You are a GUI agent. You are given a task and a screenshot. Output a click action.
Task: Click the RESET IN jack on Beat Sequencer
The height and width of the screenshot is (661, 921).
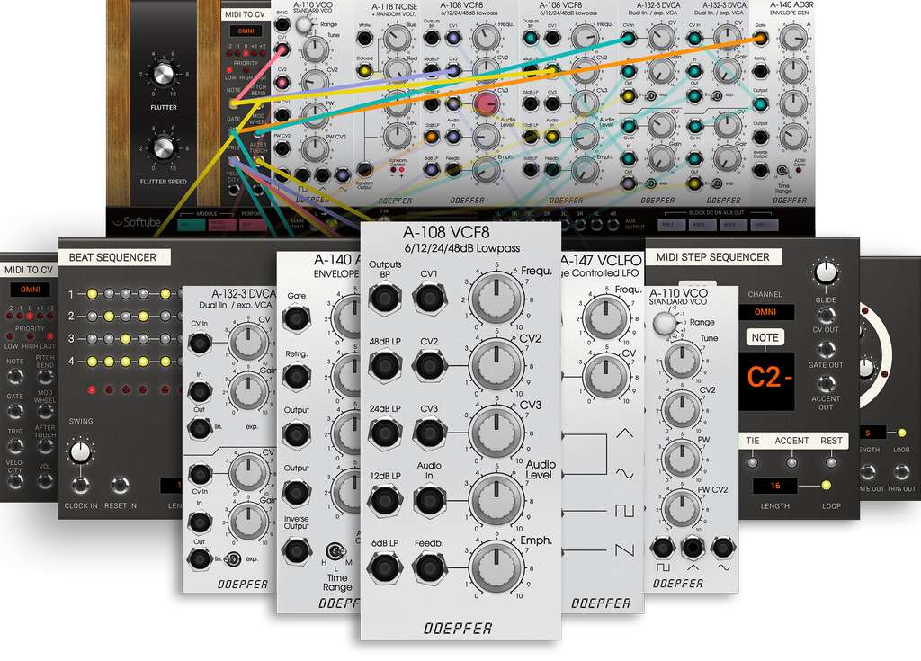pyautogui.click(x=120, y=486)
